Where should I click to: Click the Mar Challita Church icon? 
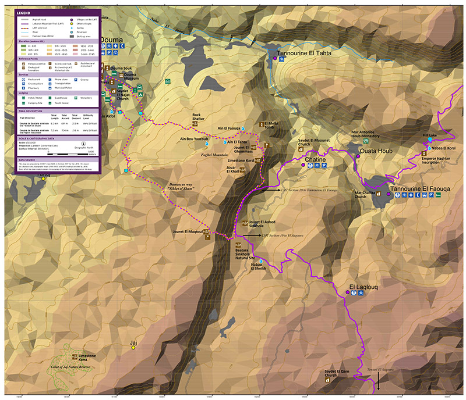click(x=379, y=193)
